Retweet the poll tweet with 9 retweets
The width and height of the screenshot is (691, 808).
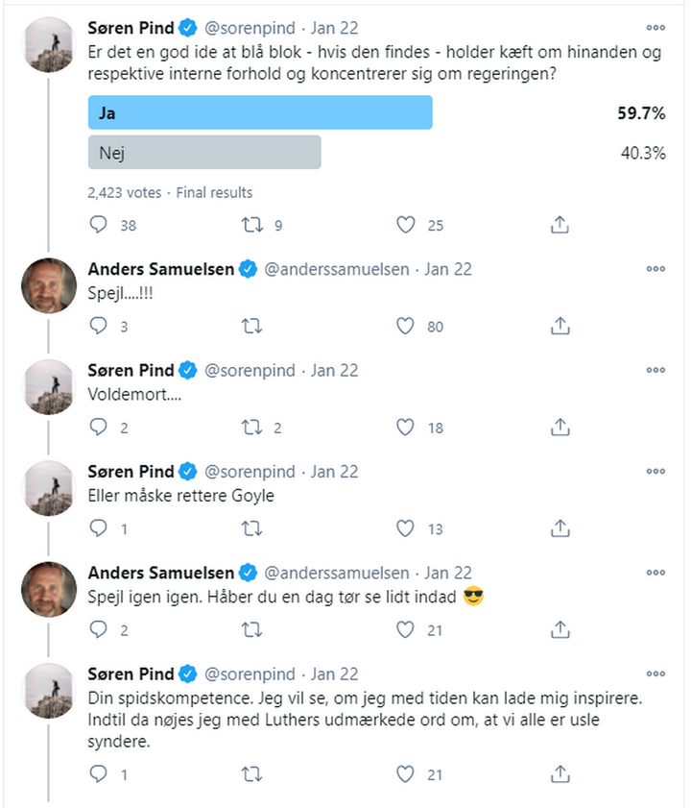[251, 226]
